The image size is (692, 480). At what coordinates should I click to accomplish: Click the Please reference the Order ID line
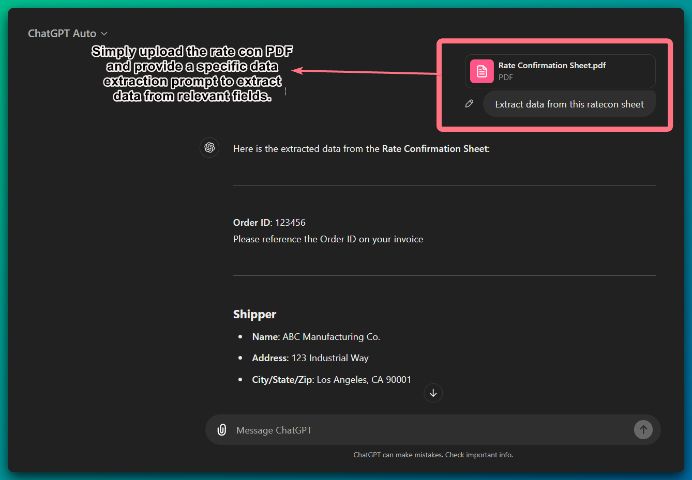(328, 239)
